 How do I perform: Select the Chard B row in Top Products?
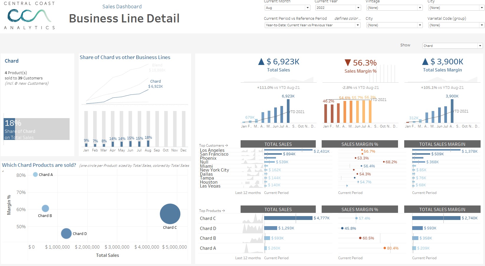(208, 238)
